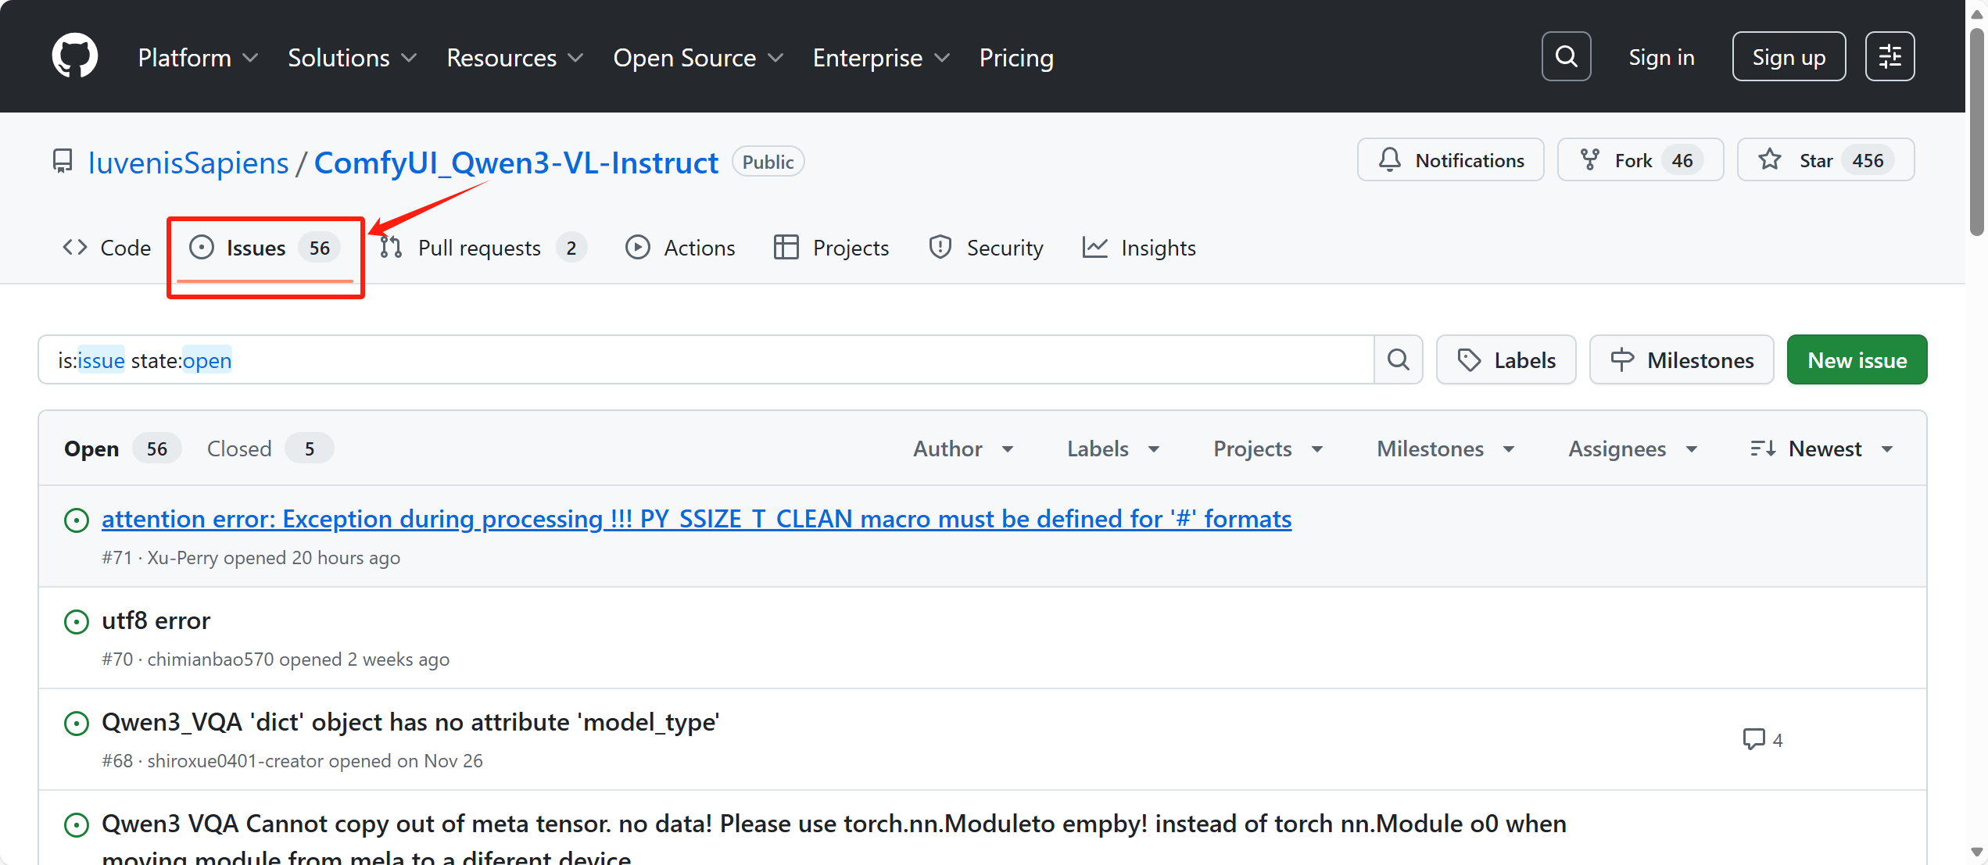Submit issue search with magnifier button

[x=1398, y=359]
